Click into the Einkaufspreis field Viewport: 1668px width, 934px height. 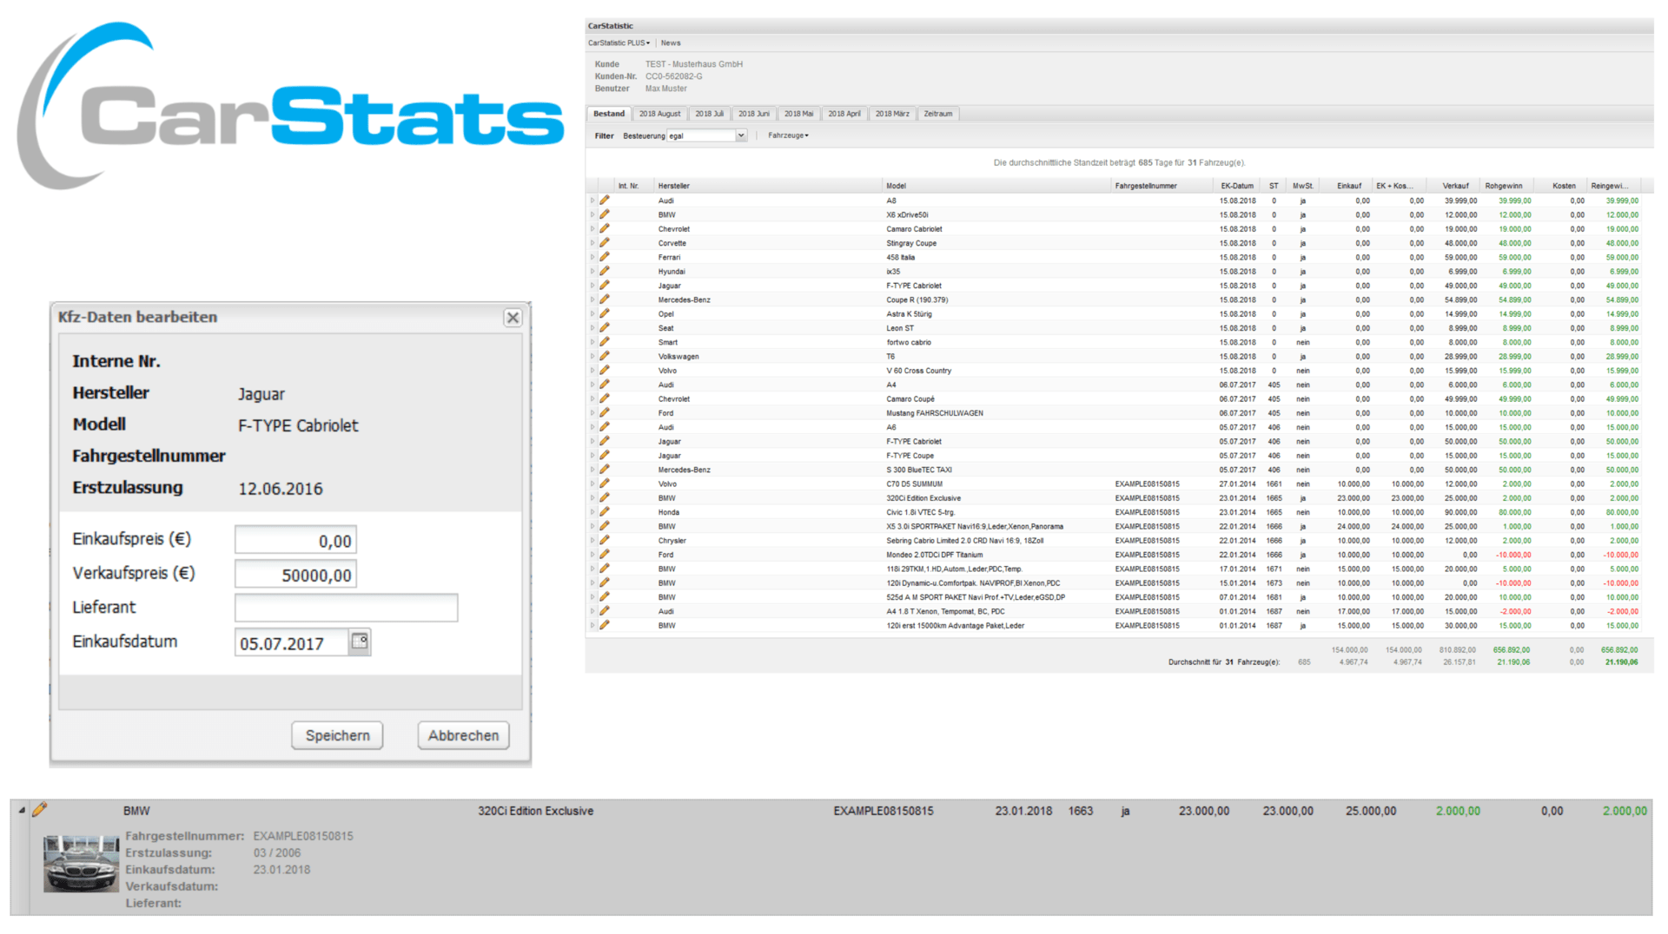coord(295,540)
